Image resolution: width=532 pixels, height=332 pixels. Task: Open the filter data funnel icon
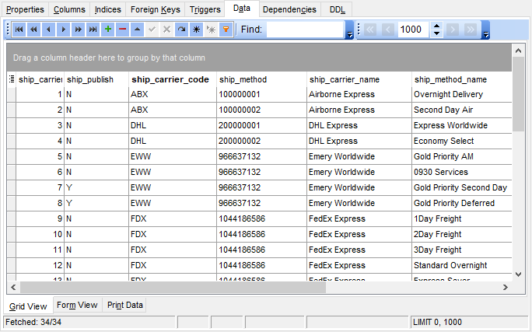coord(226,30)
